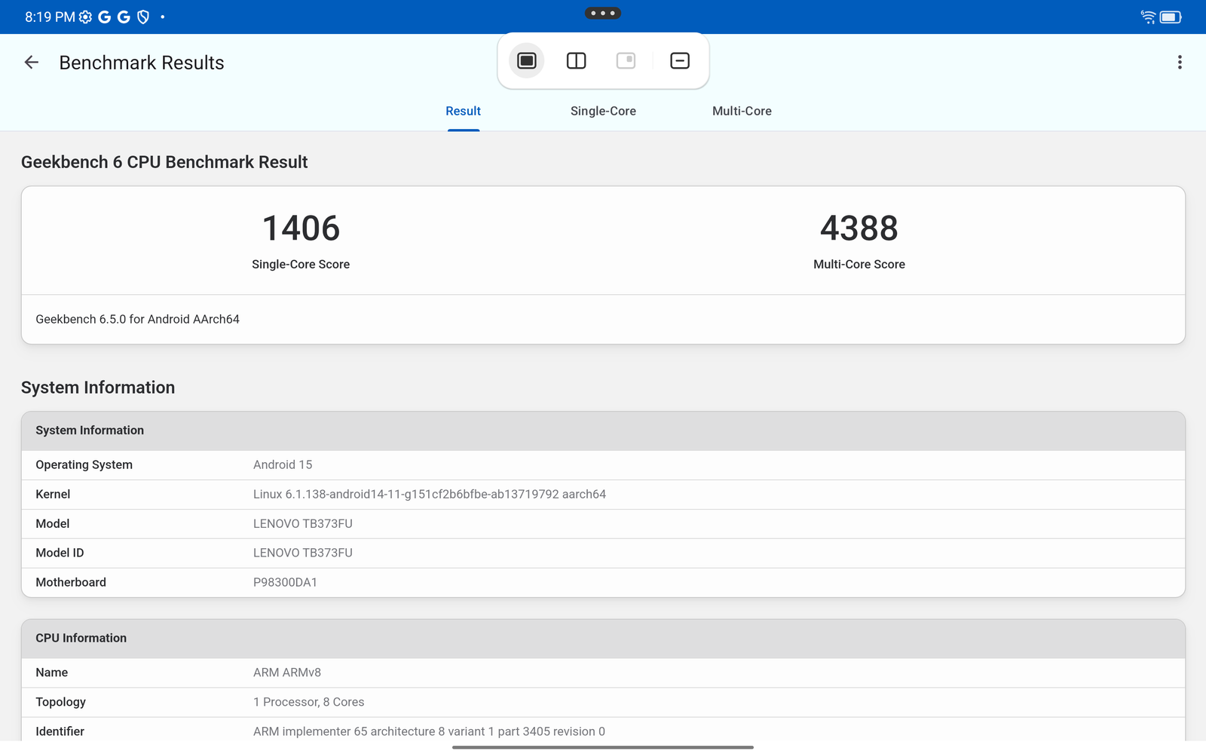Switch to the Single-Core tab

click(603, 111)
